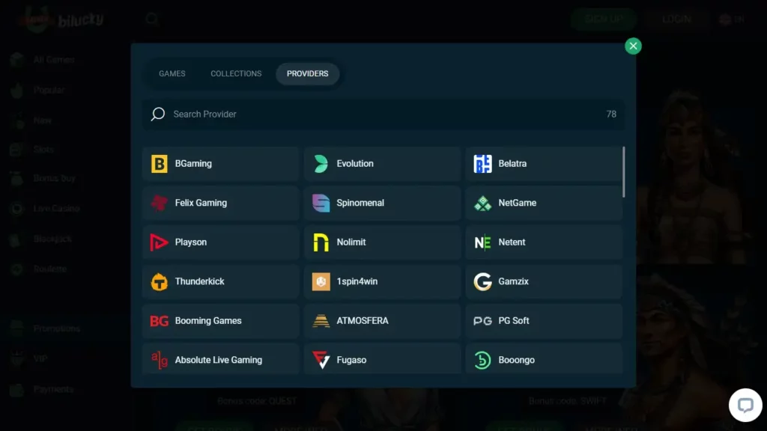Click the dimmed LOGIN button
Image resolution: width=767 pixels, height=431 pixels.
pyautogui.click(x=676, y=19)
